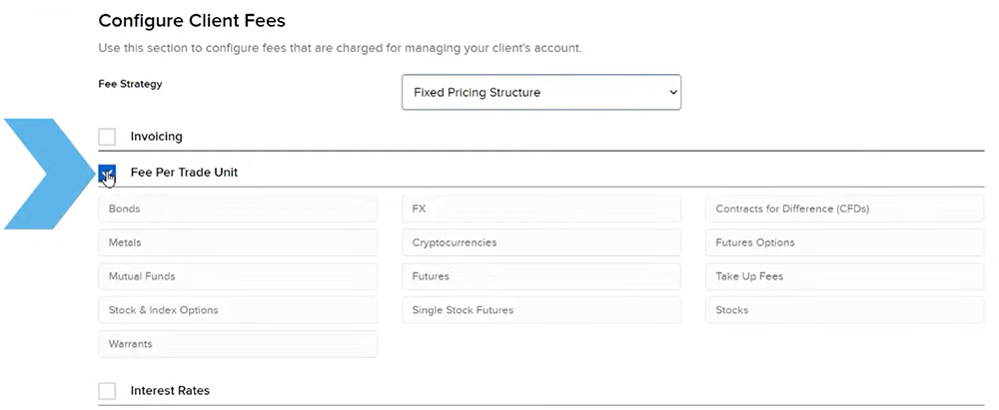Select the Stocks fee row

(x=845, y=310)
